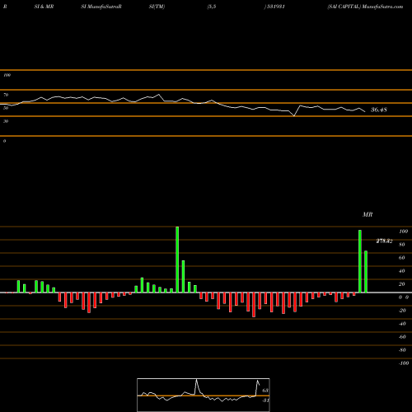Click the RSI axis label 50

(6, 108)
